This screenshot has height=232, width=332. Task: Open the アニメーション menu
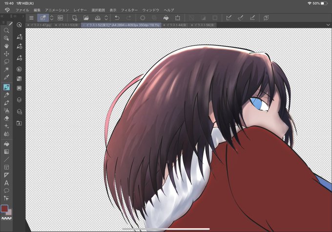pos(57,10)
